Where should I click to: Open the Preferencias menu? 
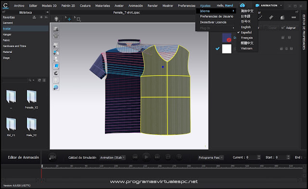click(x=187, y=6)
